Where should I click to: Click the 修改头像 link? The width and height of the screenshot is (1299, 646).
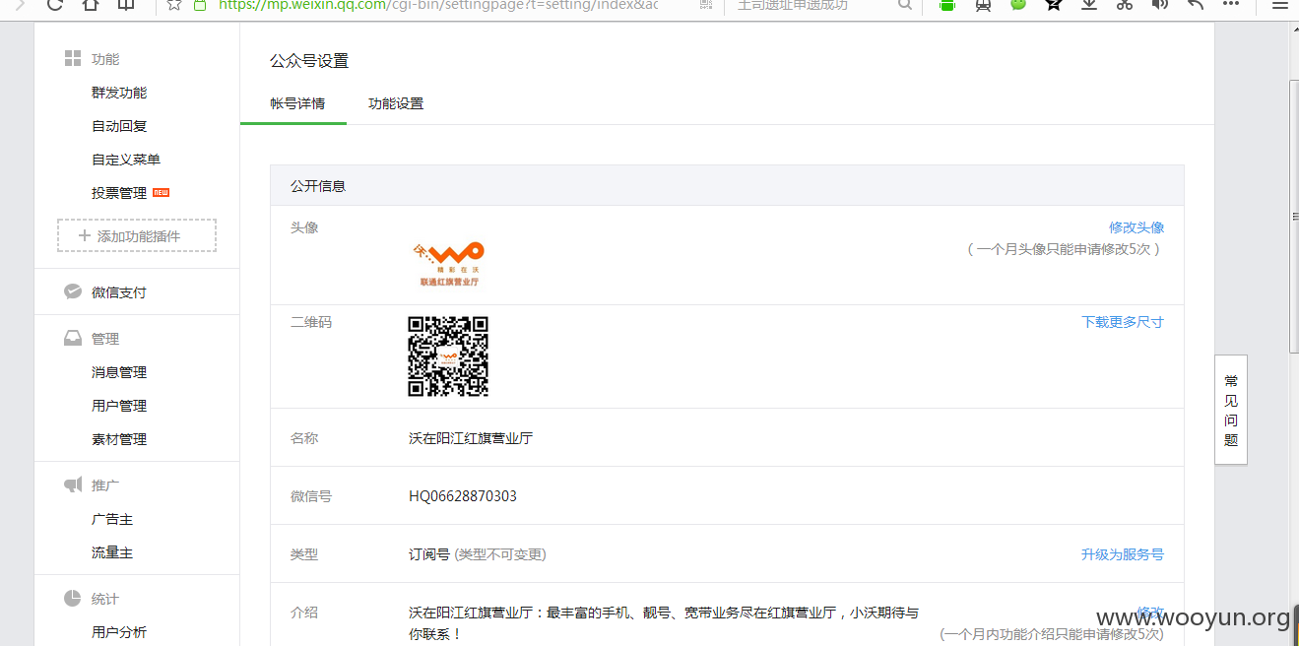1137,227
